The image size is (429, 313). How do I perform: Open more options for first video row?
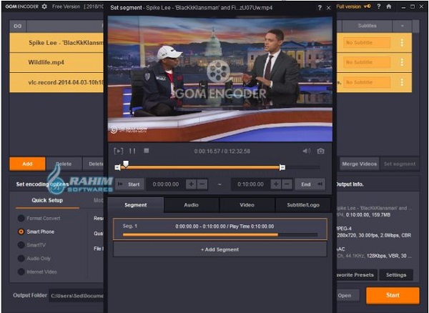pos(402,43)
